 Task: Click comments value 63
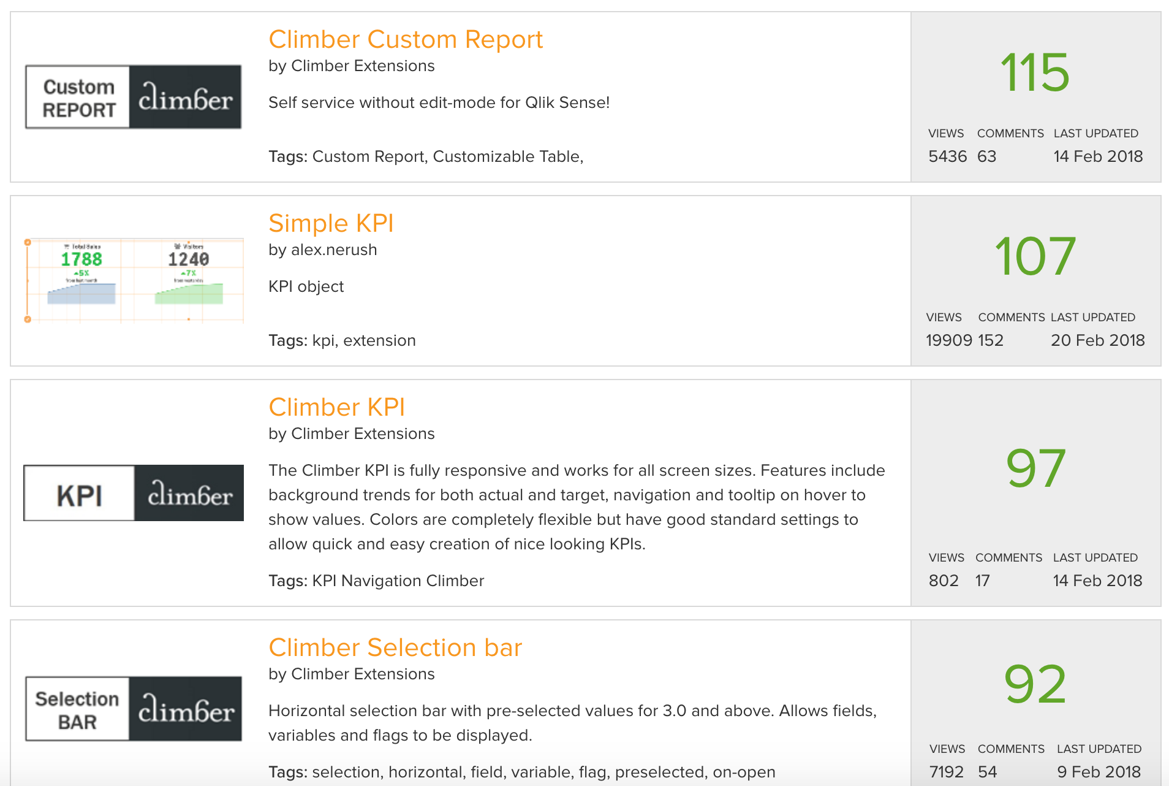[986, 157]
